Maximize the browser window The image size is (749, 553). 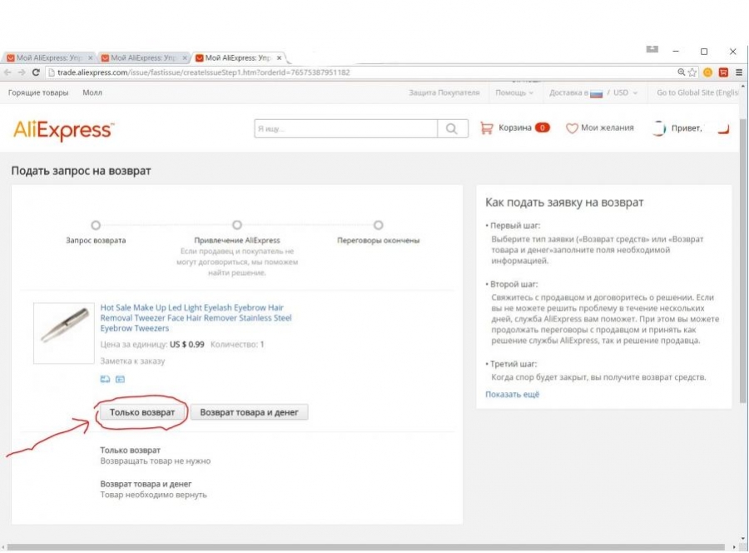pos(704,51)
